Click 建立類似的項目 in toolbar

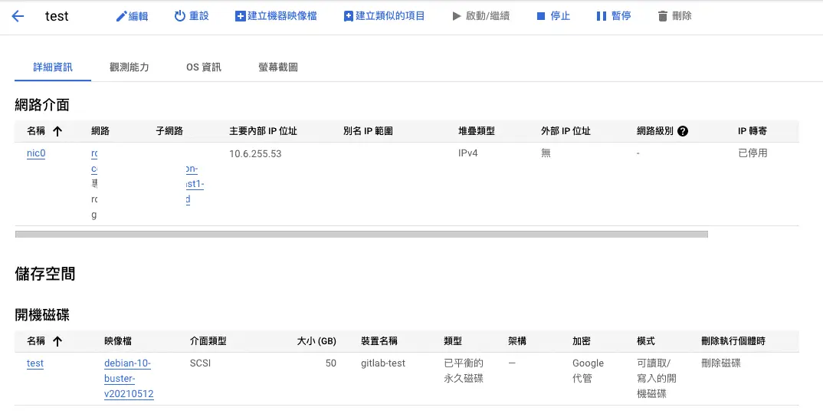click(x=384, y=16)
